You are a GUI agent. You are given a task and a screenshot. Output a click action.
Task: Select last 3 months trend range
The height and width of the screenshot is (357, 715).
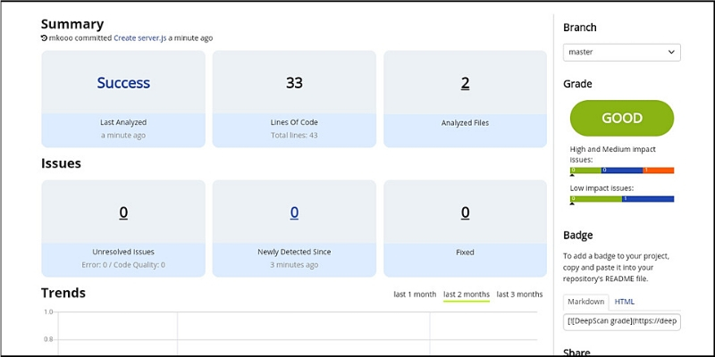pos(519,295)
